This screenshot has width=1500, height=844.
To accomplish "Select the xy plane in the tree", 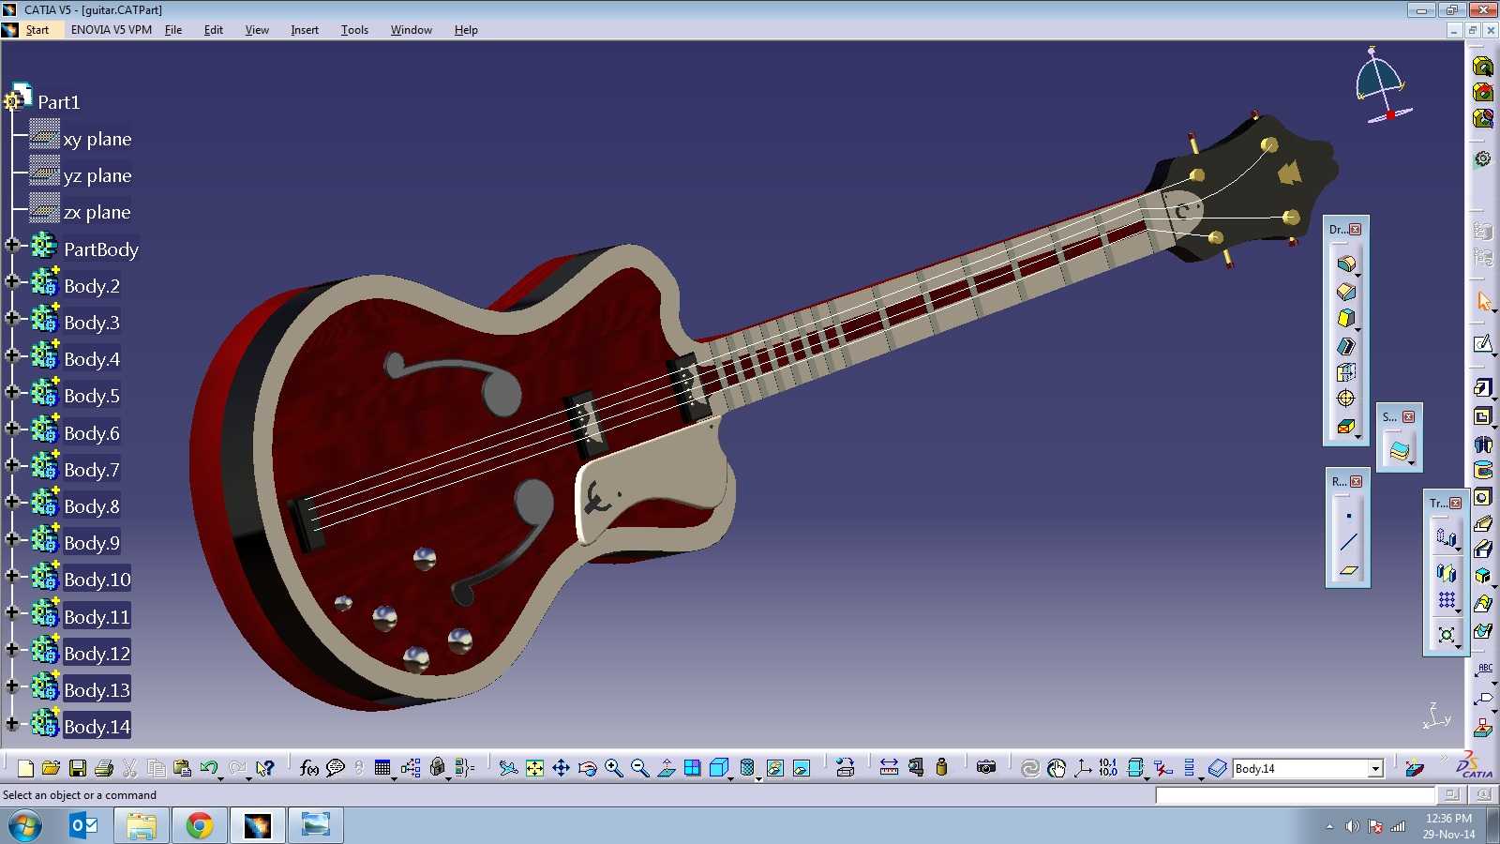I will [x=97, y=139].
